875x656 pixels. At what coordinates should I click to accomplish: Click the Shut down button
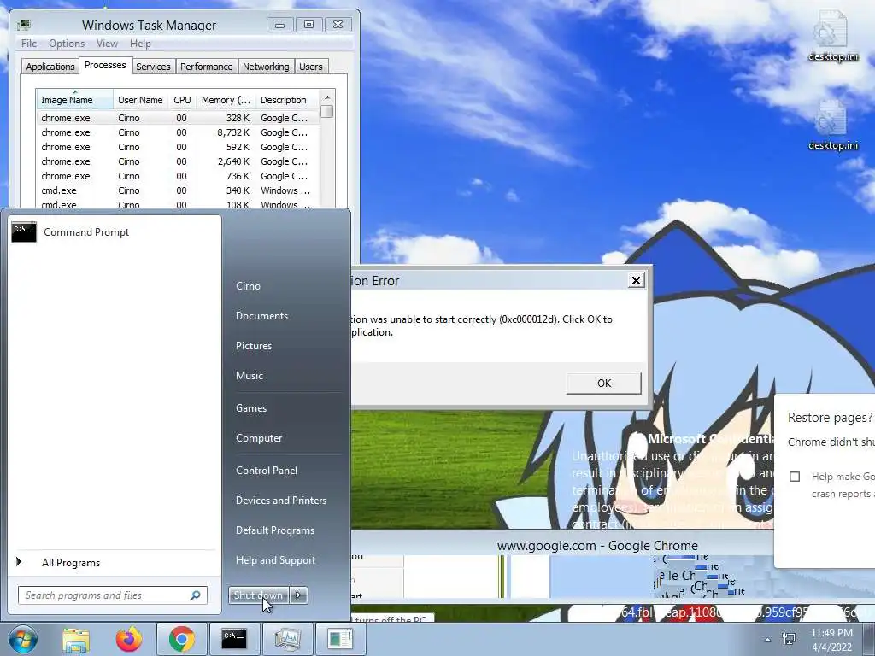pos(259,595)
